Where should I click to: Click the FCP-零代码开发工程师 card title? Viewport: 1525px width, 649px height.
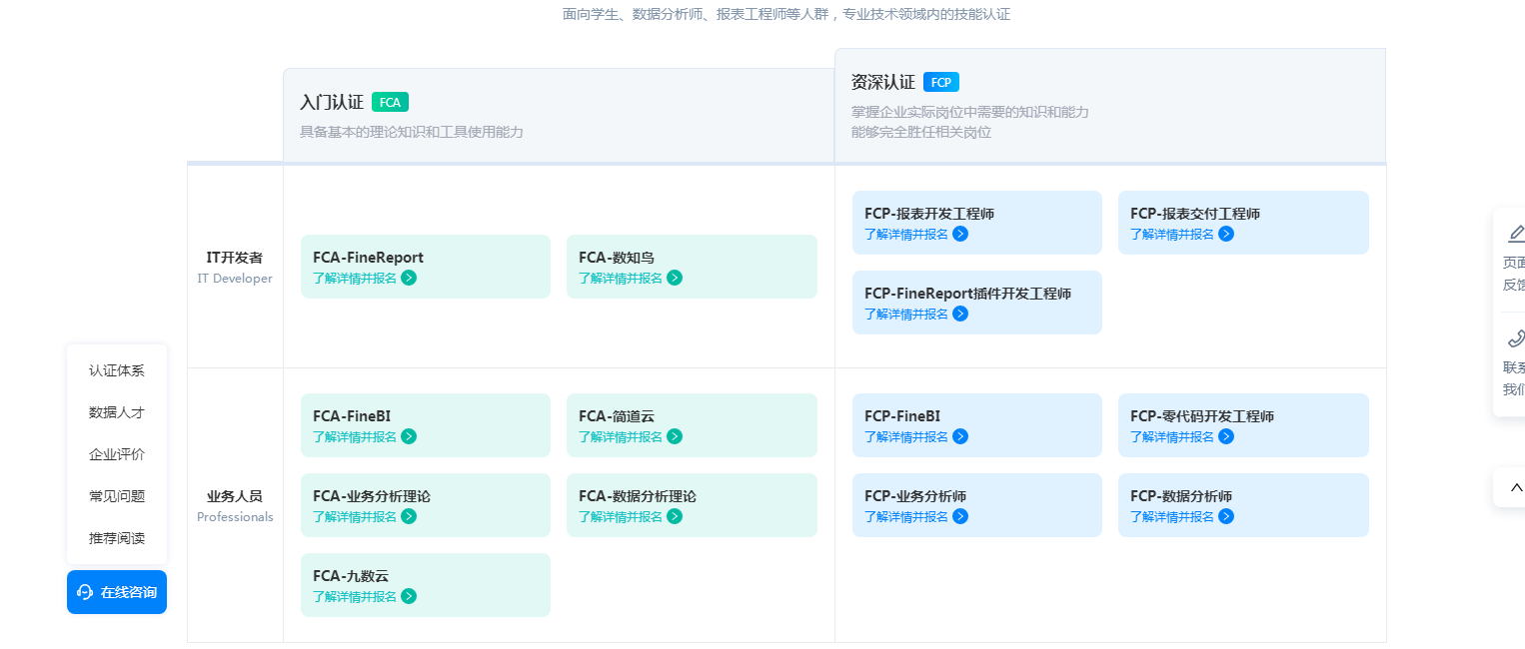pyautogui.click(x=1202, y=416)
